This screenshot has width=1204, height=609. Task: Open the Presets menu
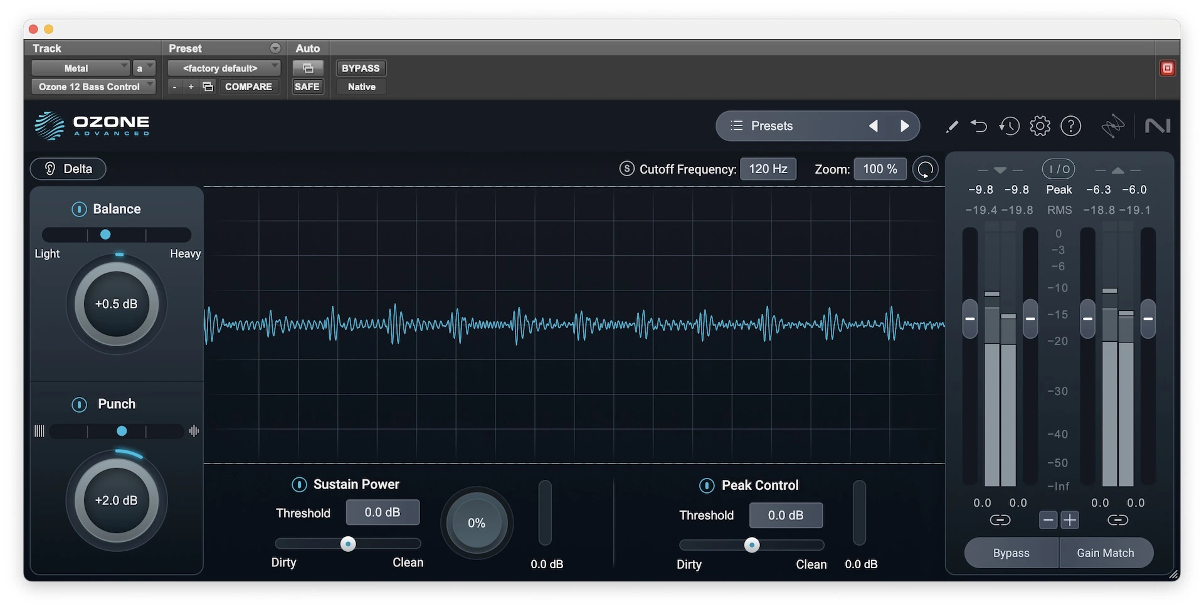click(x=771, y=126)
